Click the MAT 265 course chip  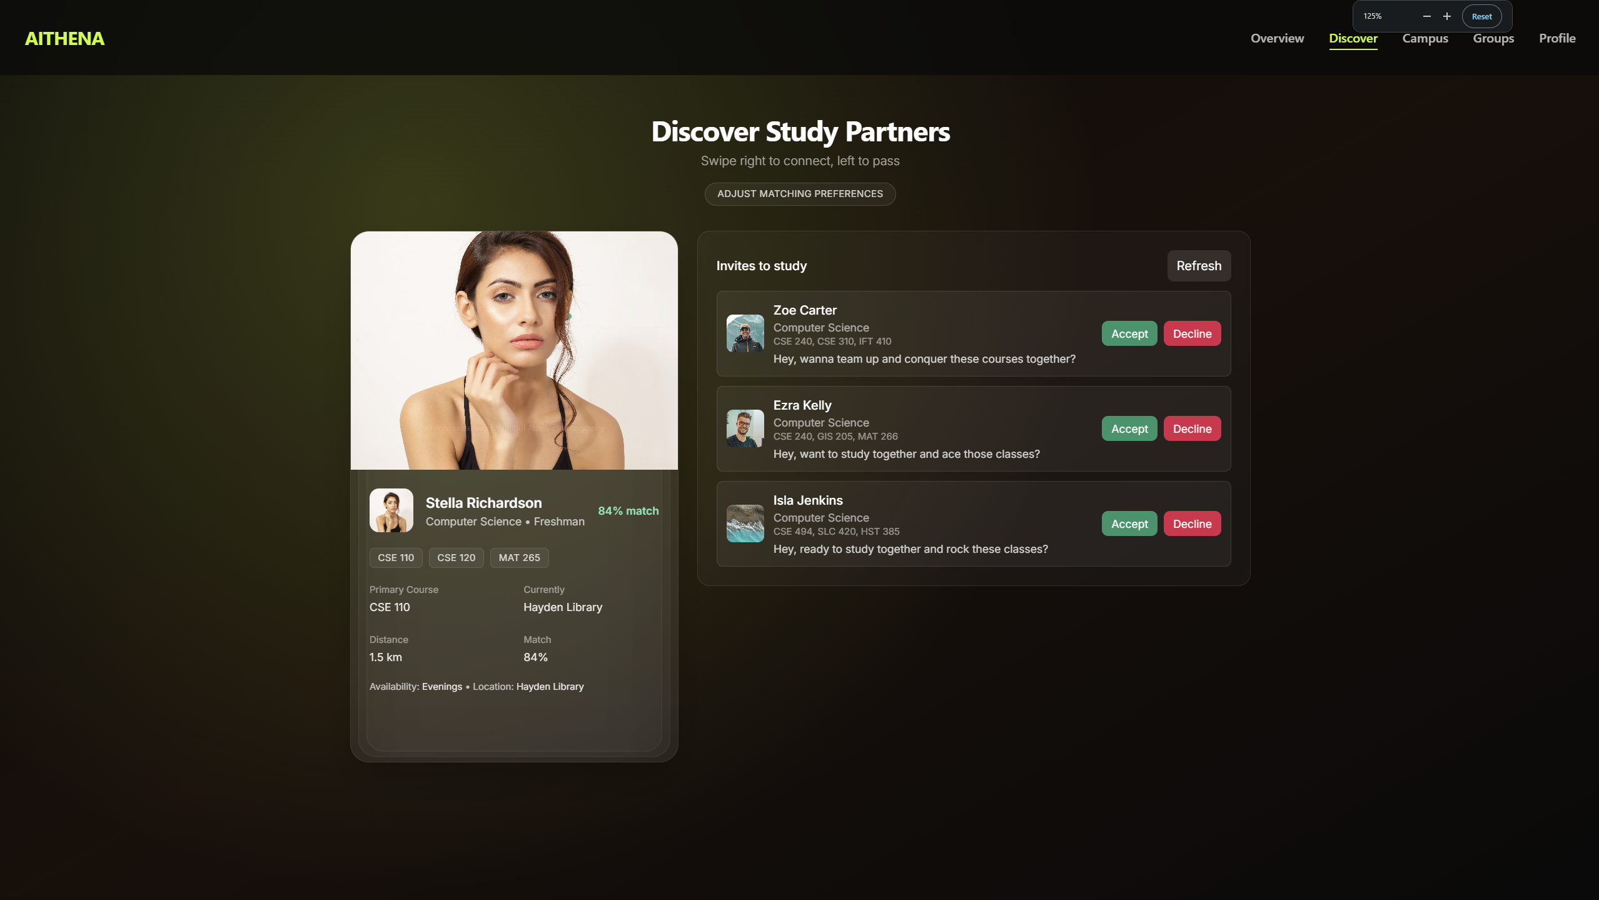(519, 558)
